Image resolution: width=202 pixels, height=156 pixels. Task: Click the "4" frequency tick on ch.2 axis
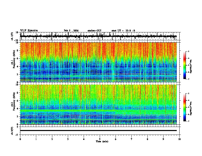point(18,109)
